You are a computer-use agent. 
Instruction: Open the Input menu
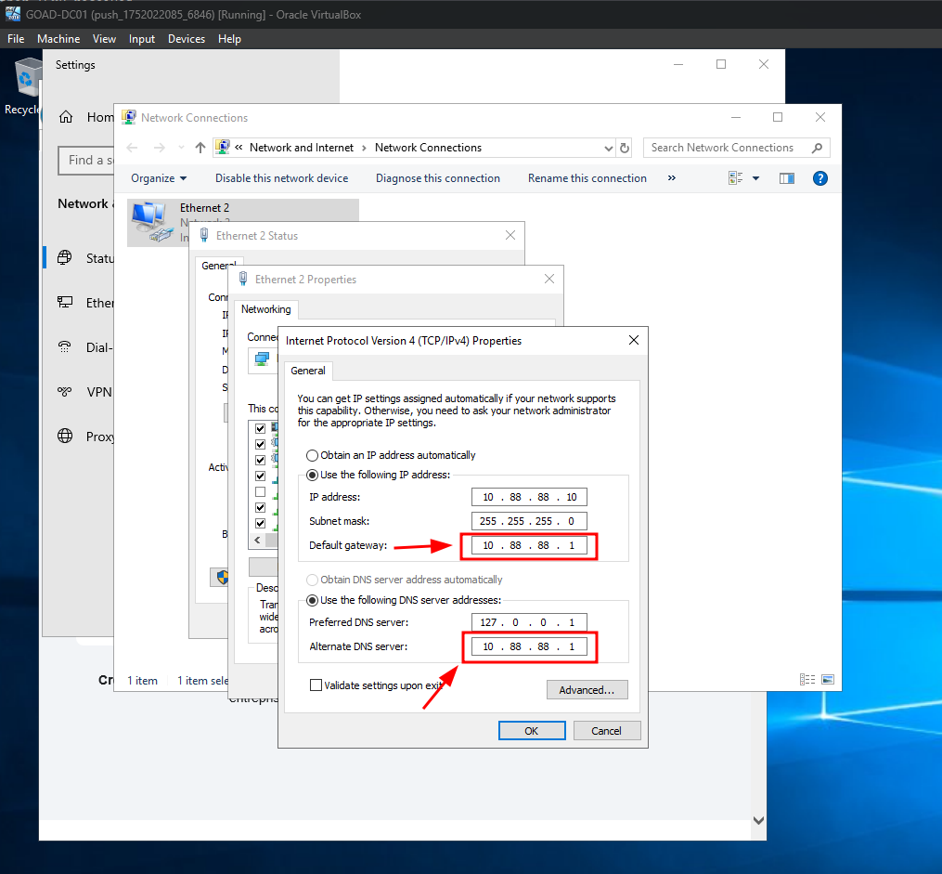tap(142, 39)
